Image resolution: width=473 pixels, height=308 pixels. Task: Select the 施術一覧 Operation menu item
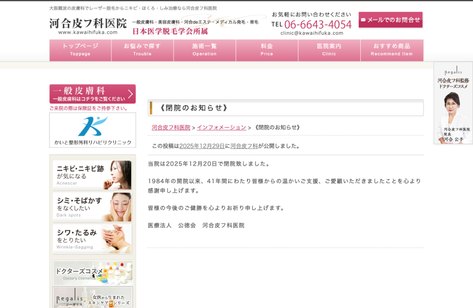pos(205,50)
